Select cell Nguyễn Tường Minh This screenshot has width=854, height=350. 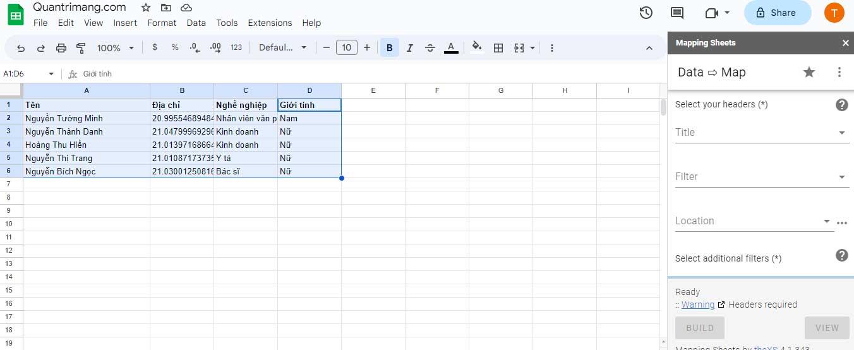tap(87, 118)
